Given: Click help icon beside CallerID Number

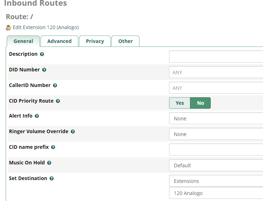Looking at the screenshot, I should [55, 86].
